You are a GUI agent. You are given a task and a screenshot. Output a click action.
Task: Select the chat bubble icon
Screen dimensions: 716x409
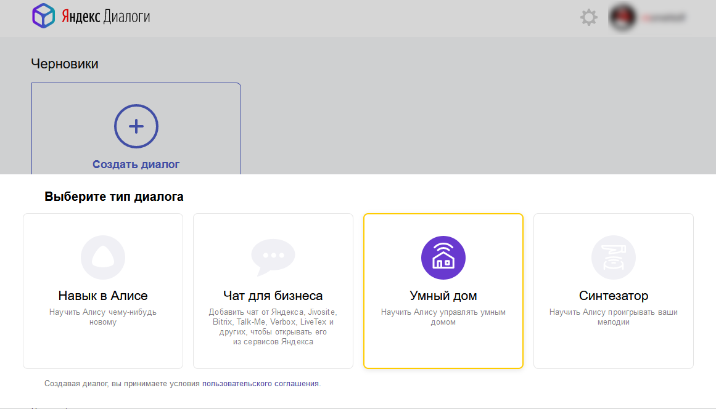coord(273,257)
